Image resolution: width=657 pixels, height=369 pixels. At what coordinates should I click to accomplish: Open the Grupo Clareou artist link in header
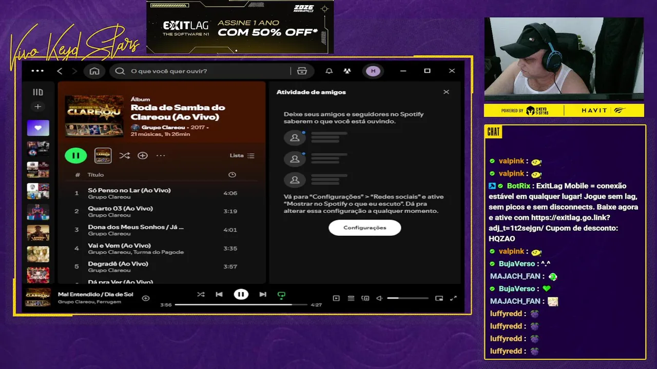[x=163, y=127]
